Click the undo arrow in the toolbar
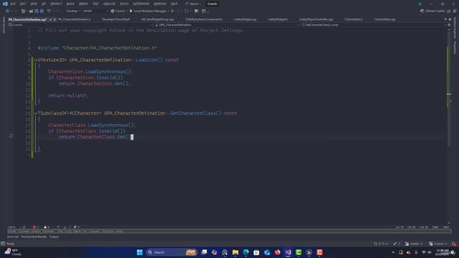The width and height of the screenshot is (459, 258). tap(49, 11)
